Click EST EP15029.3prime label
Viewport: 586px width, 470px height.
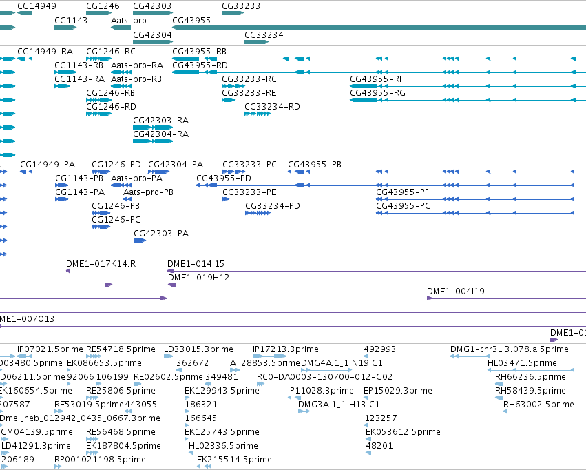[397, 391]
